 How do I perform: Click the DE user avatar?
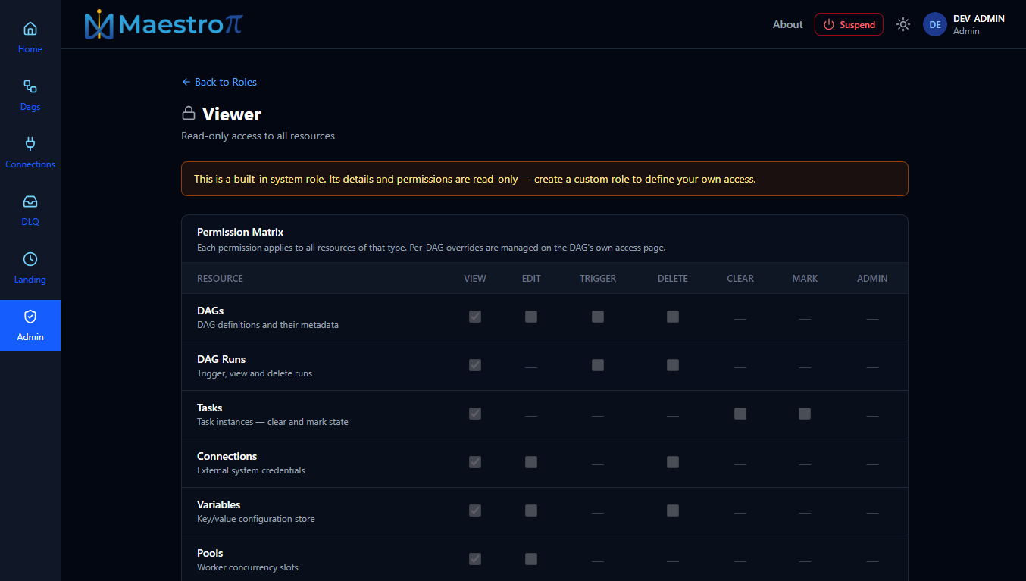pyautogui.click(x=935, y=24)
